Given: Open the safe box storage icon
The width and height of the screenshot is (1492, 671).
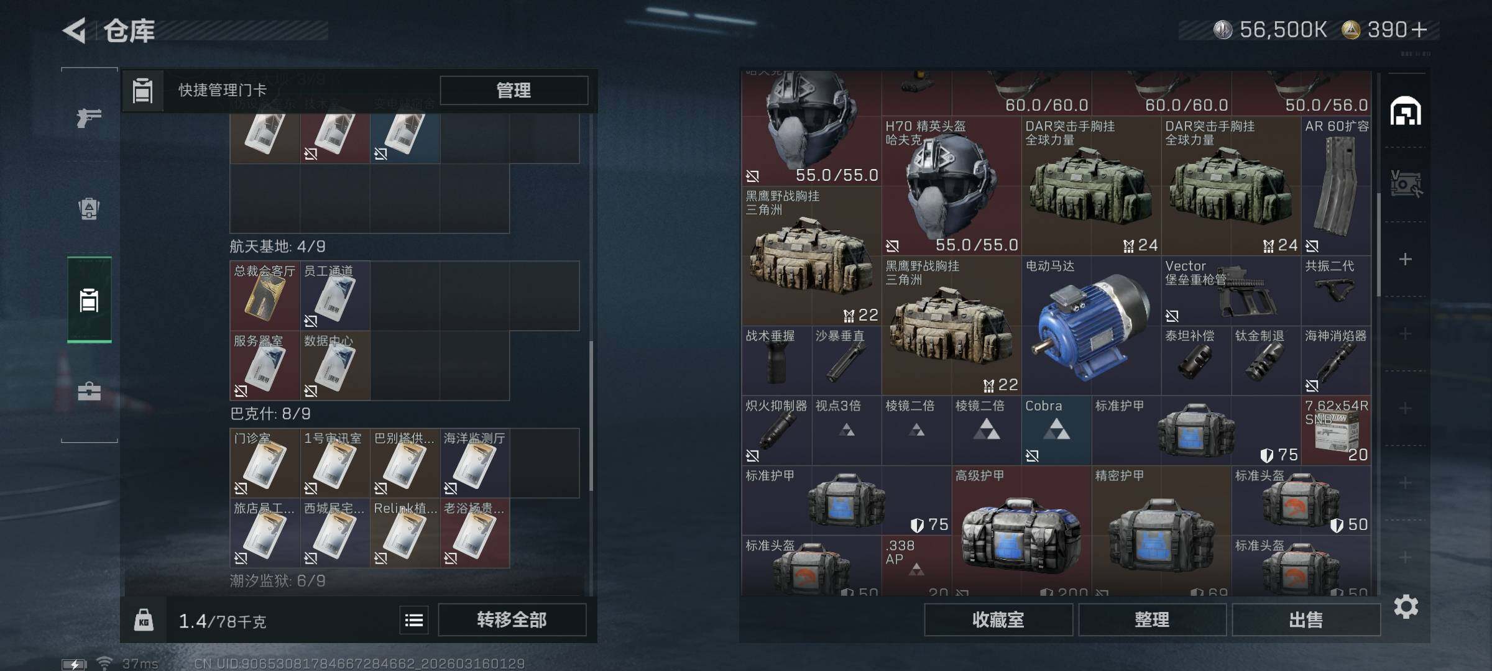Looking at the screenshot, I should click(x=1406, y=184).
